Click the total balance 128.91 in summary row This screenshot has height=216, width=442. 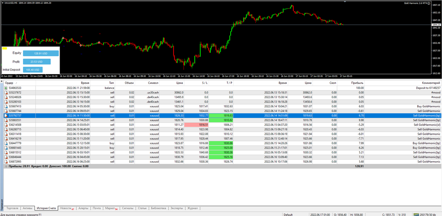(x=359, y=166)
